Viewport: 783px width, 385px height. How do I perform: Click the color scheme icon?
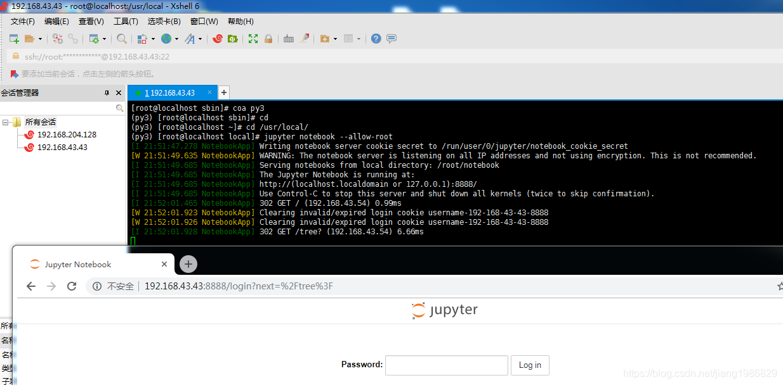142,39
